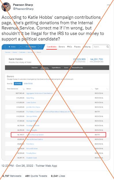Viewport: 114px width, 180px height.
Task: Open the Arizona state selector
Action: [x=12, y=47]
